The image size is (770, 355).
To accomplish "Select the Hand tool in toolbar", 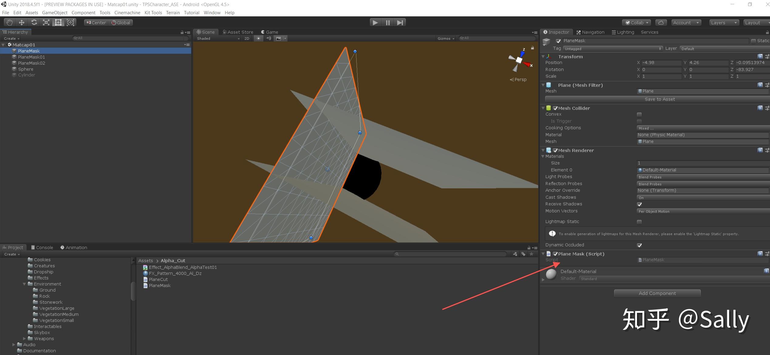I will (x=9, y=22).
